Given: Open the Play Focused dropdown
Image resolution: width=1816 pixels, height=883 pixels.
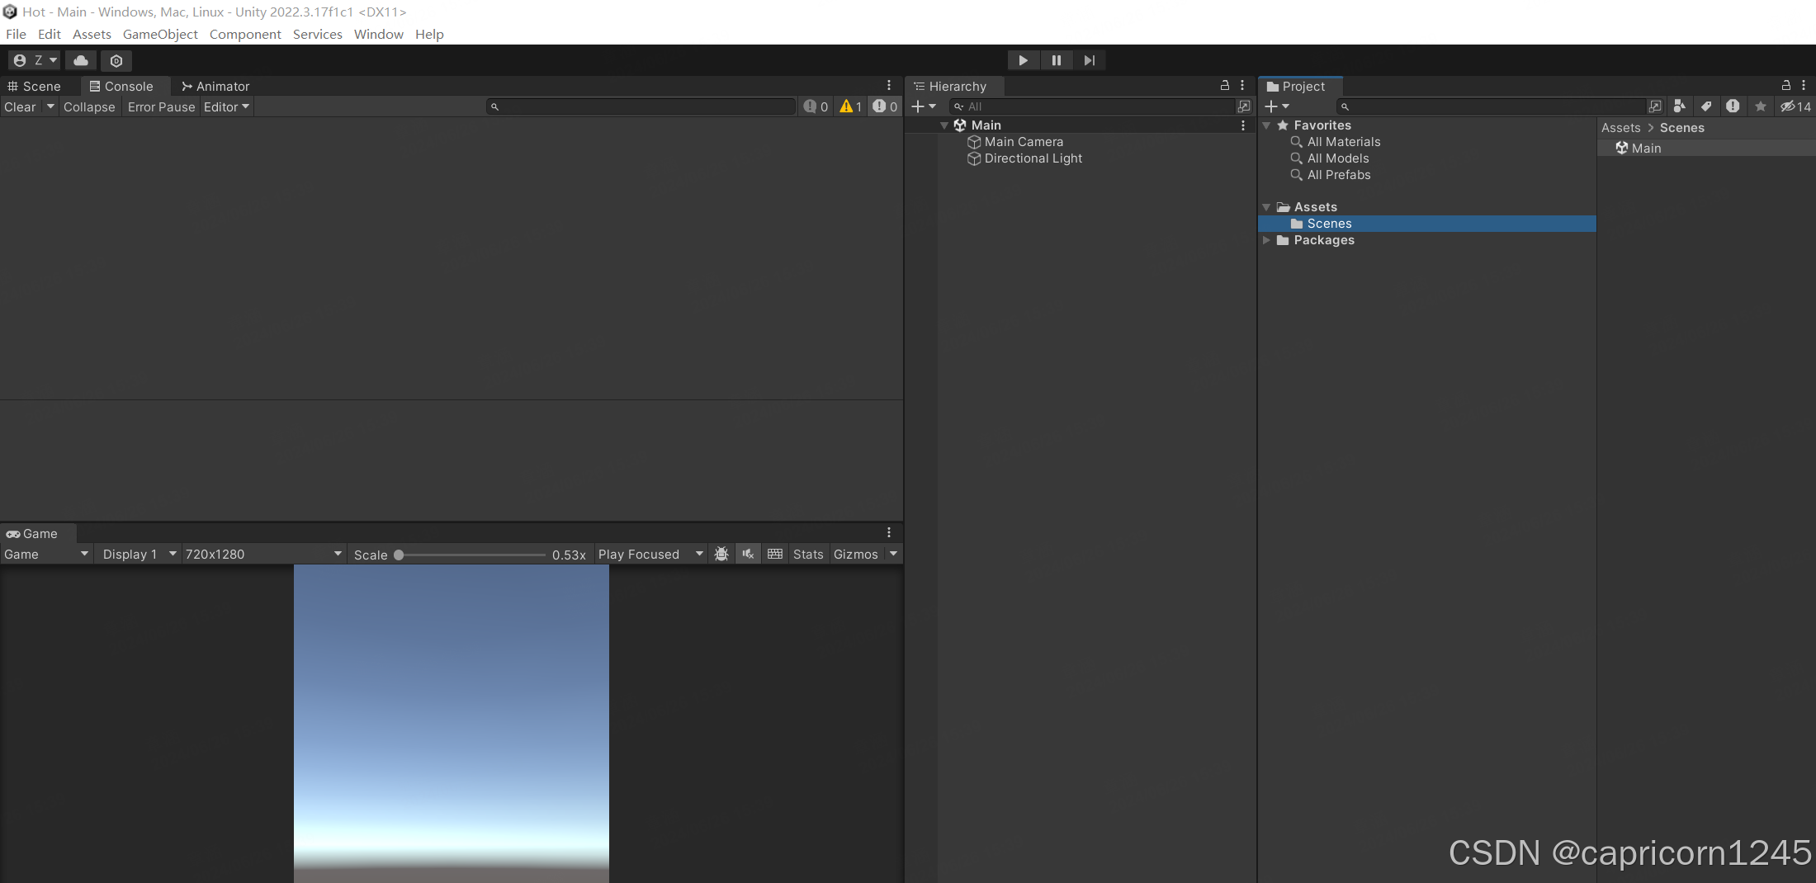Looking at the screenshot, I should pos(650,555).
